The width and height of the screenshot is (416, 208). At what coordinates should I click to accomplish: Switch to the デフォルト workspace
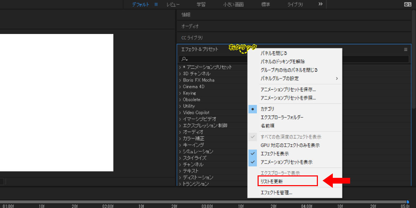141,5
